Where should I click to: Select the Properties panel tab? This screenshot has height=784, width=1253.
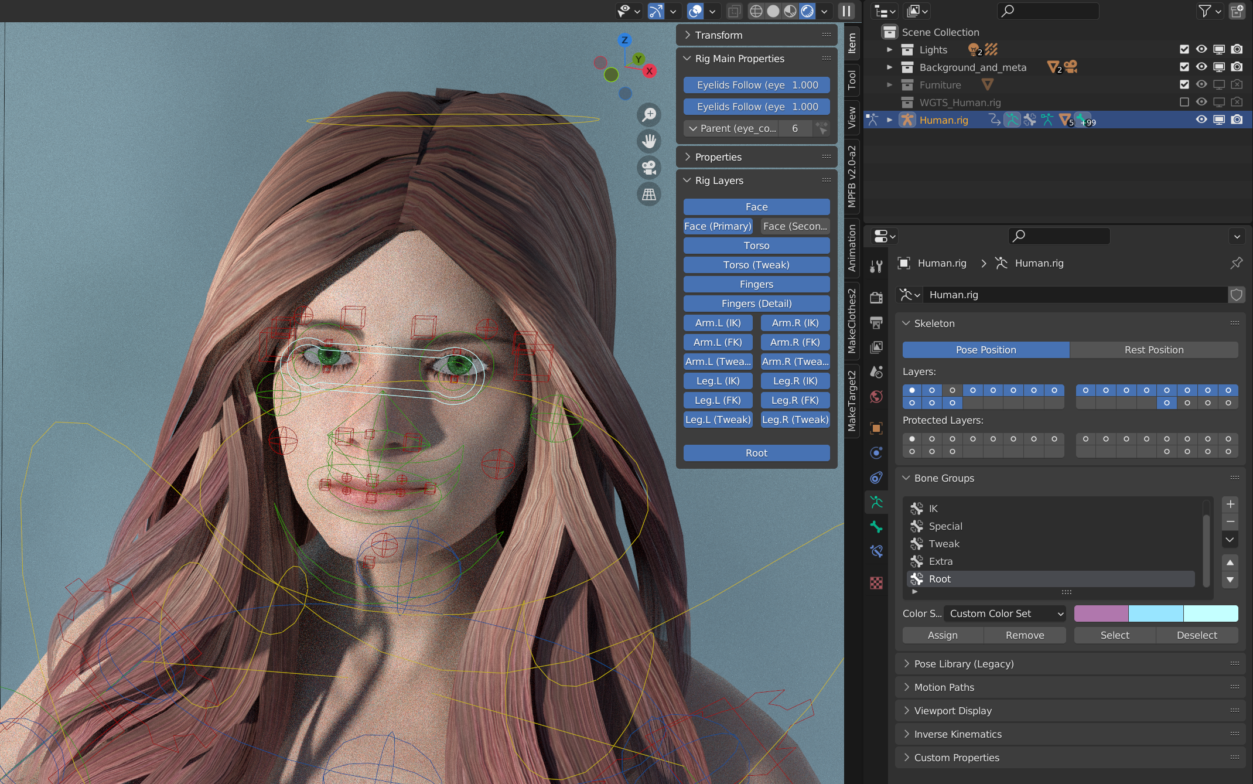click(718, 157)
